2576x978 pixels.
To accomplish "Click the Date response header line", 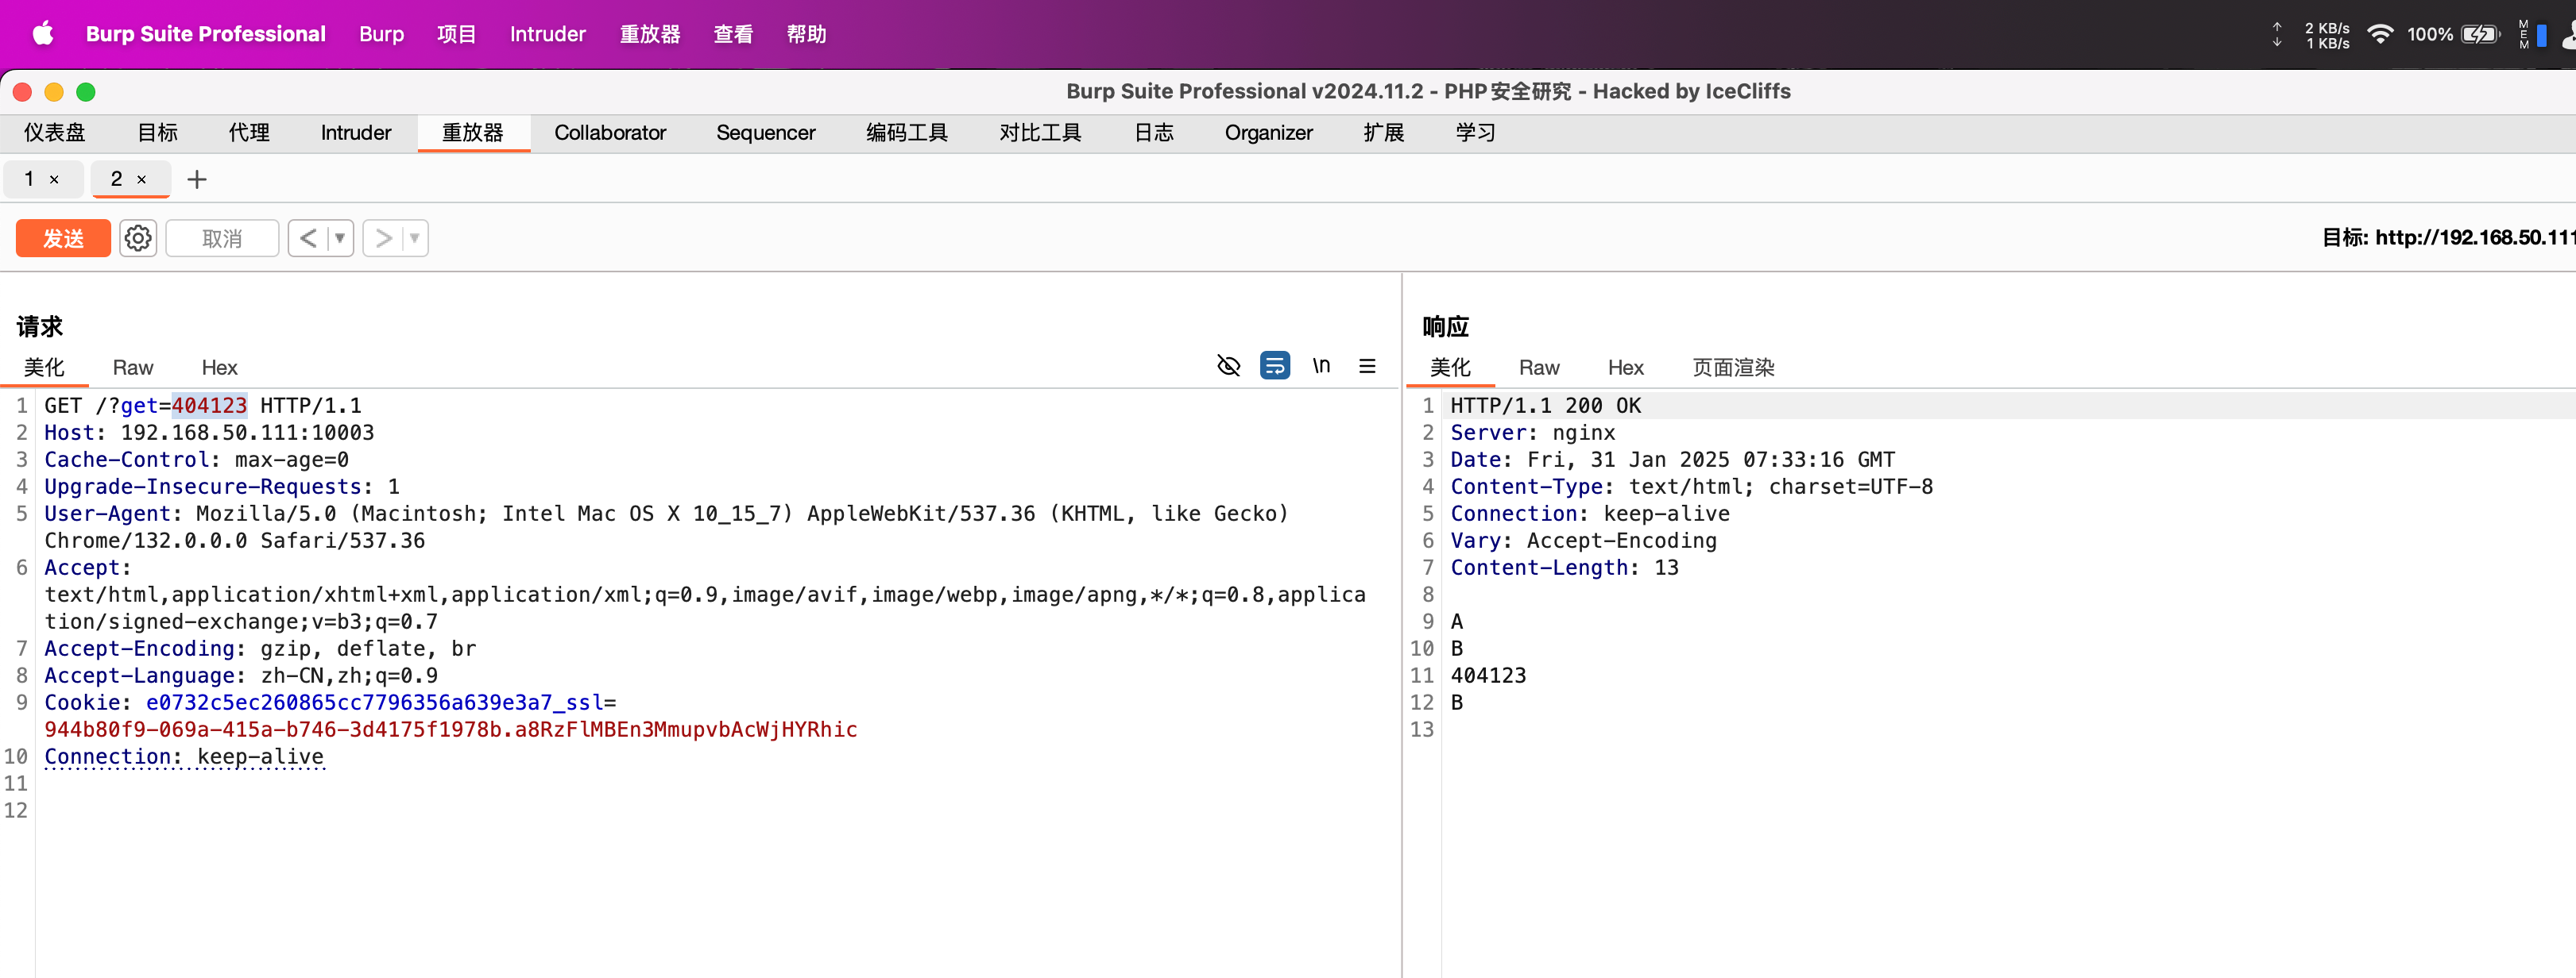I will (x=1672, y=460).
